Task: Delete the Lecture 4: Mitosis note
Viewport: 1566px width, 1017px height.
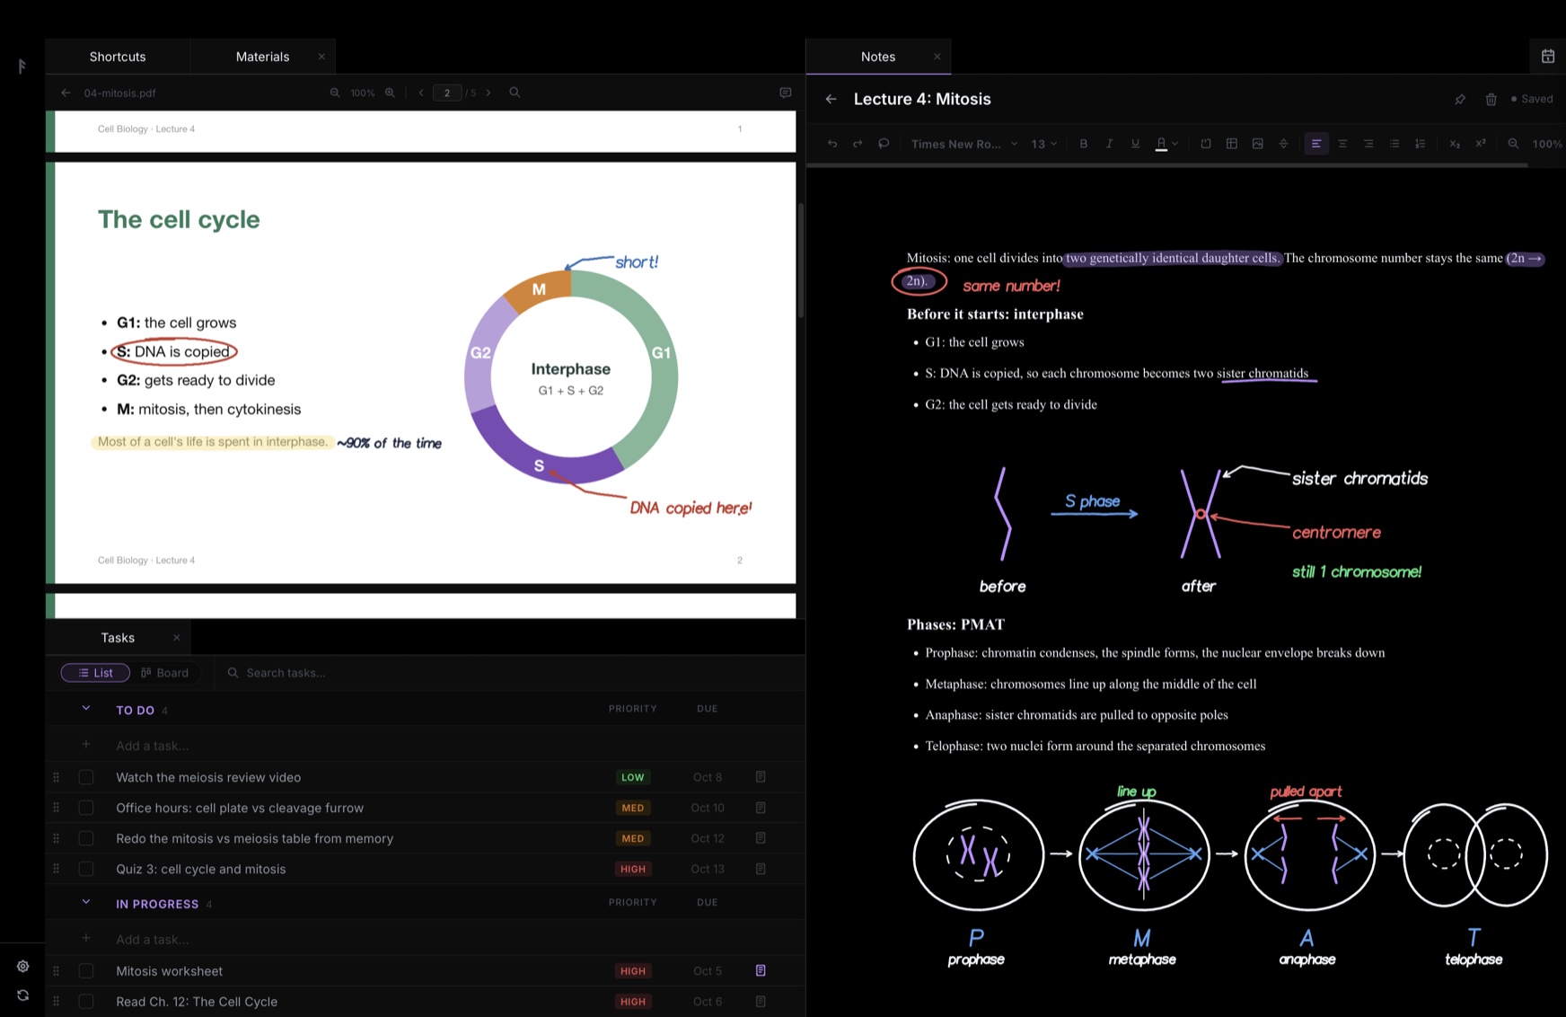Action: pyautogui.click(x=1491, y=100)
